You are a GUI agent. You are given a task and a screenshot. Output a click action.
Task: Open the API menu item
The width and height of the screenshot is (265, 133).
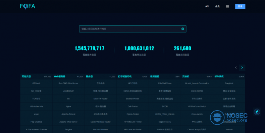207,6
